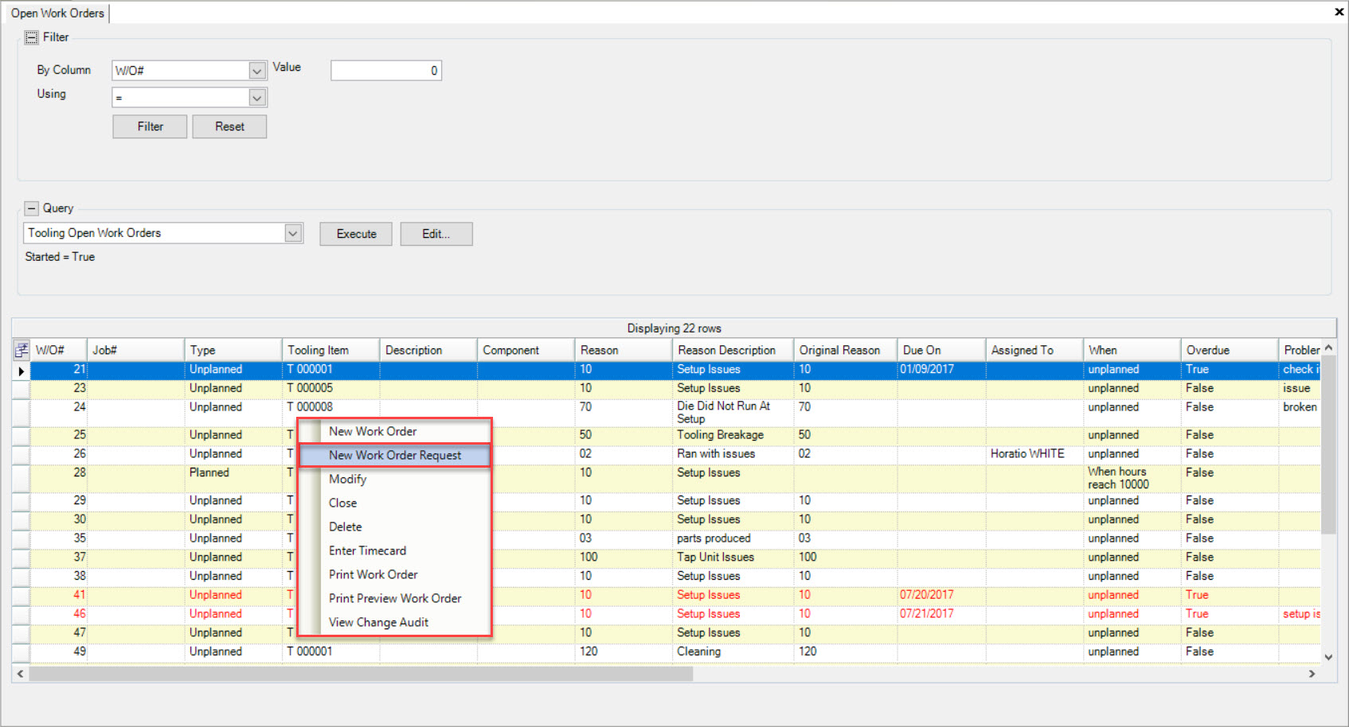Select Close in the context menu
1349x727 pixels.
[395, 503]
